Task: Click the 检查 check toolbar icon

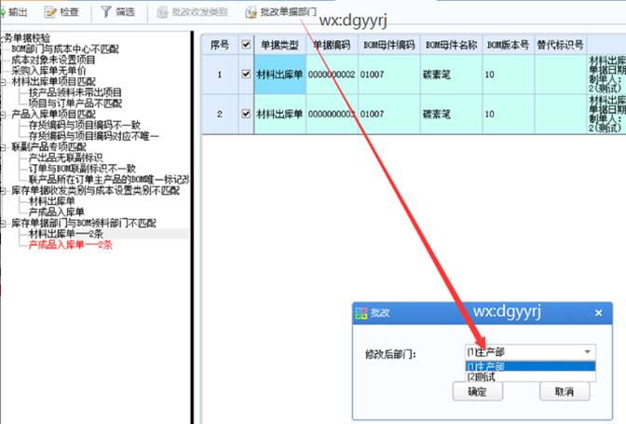Action: click(50, 12)
